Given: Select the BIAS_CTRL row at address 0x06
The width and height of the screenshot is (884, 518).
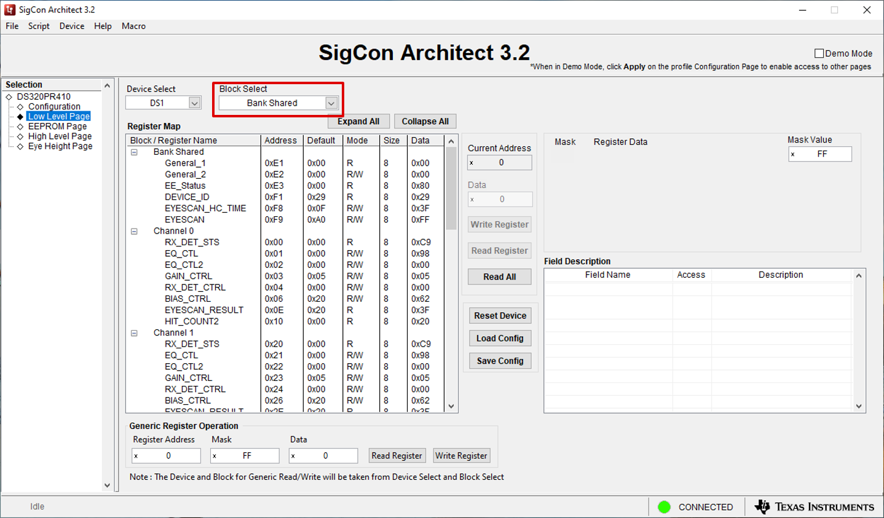Looking at the screenshot, I should point(286,299).
